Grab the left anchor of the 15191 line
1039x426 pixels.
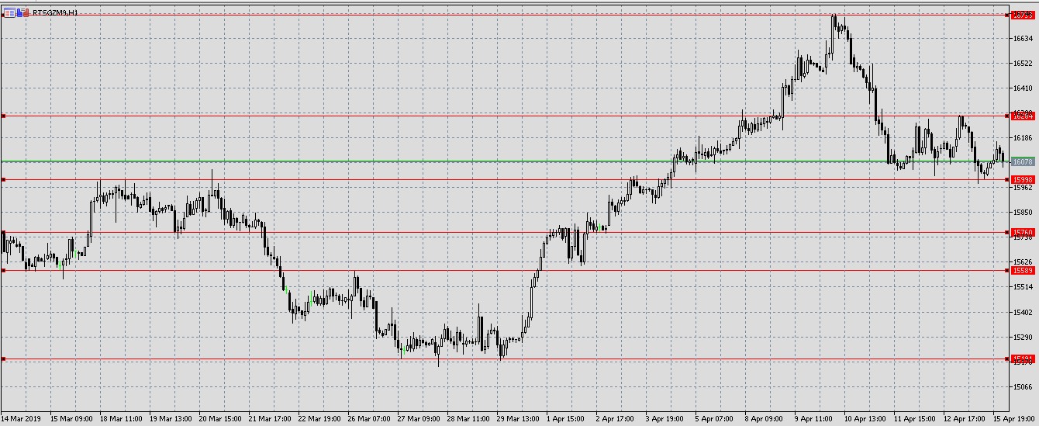(3, 359)
